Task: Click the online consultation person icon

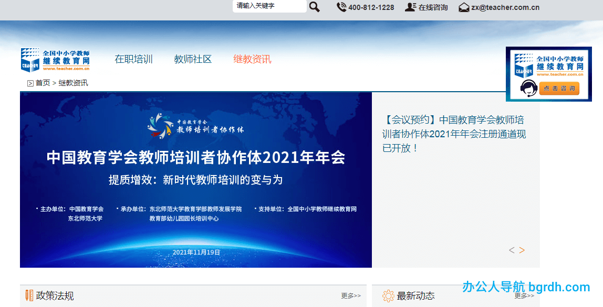Action: click(410, 7)
